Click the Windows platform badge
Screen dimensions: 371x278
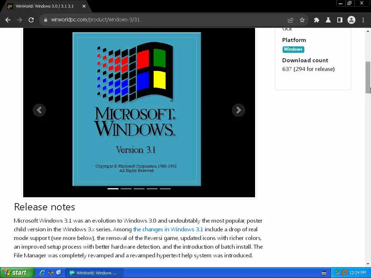pyautogui.click(x=293, y=49)
